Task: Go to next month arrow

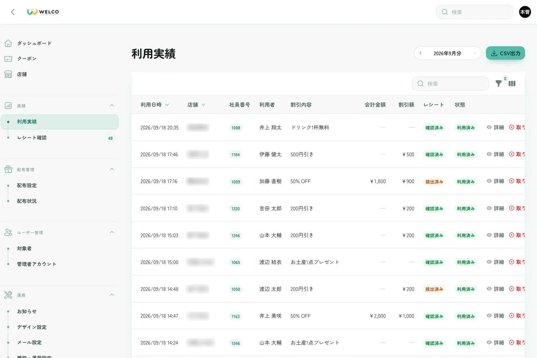Action: point(475,53)
